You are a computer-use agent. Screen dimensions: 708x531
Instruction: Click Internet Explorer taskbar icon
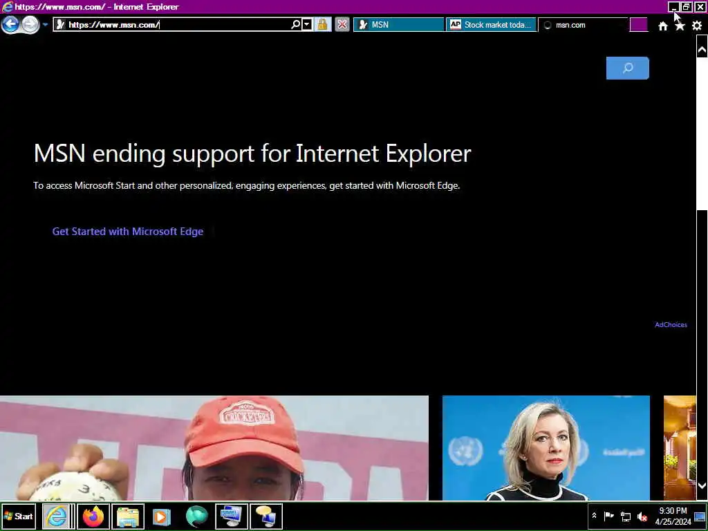[x=57, y=516]
